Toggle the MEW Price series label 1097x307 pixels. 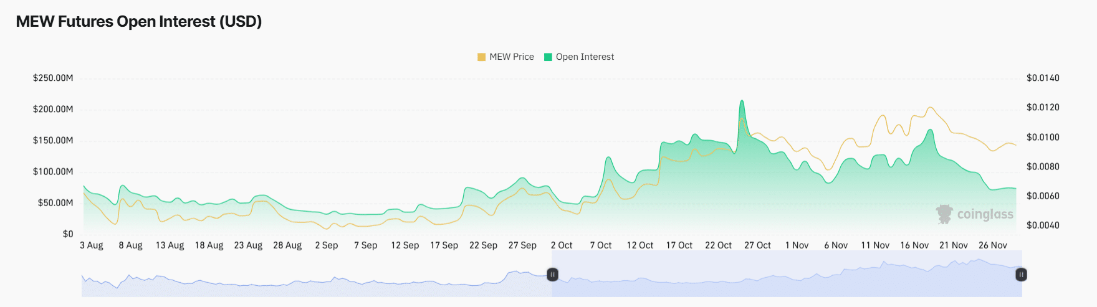tap(511, 57)
